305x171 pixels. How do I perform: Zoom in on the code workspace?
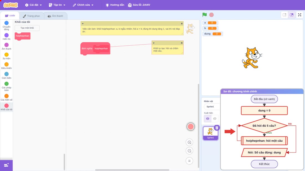pos(189,142)
